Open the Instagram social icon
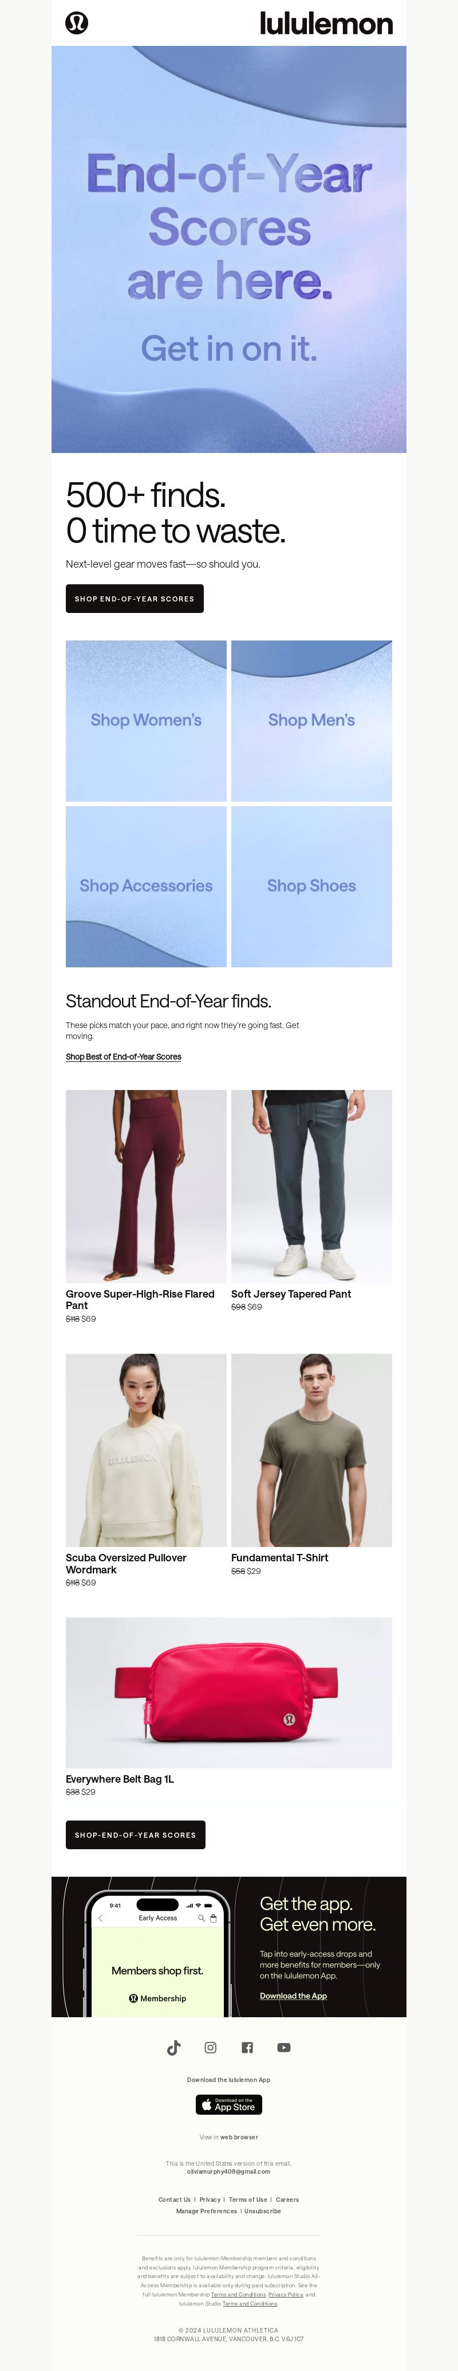Viewport: 458px width, 2371px height. click(211, 2047)
